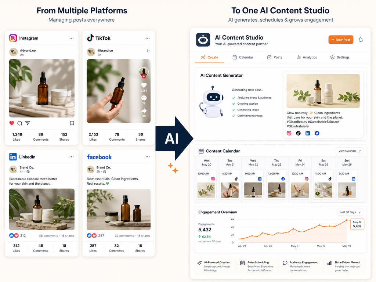Bookmark the Instagram post
The width and height of the screenshot is (376, 282).
point(72,123)
